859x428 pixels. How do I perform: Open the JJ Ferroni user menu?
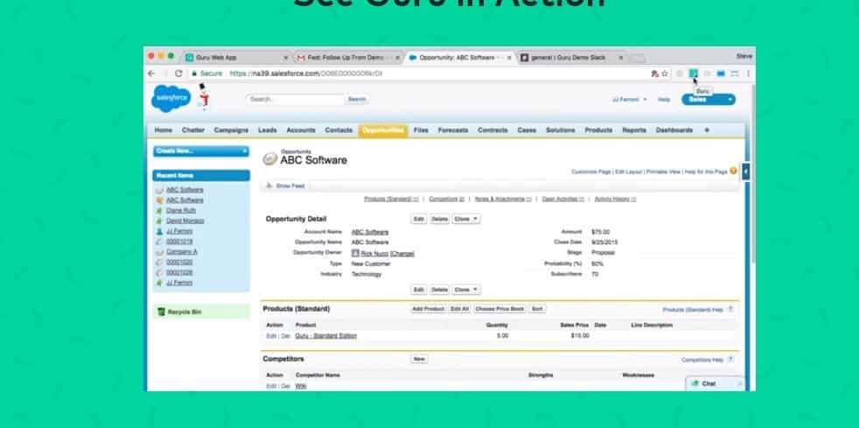[x=630, y=100]
